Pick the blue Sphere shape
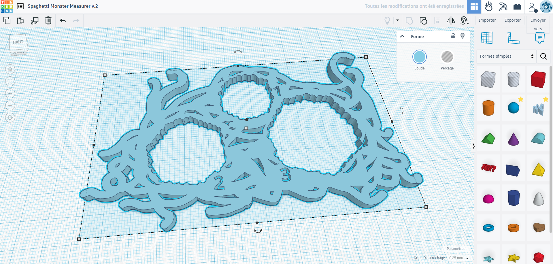The width and height of the screenshot is (553, 264). 513,108
